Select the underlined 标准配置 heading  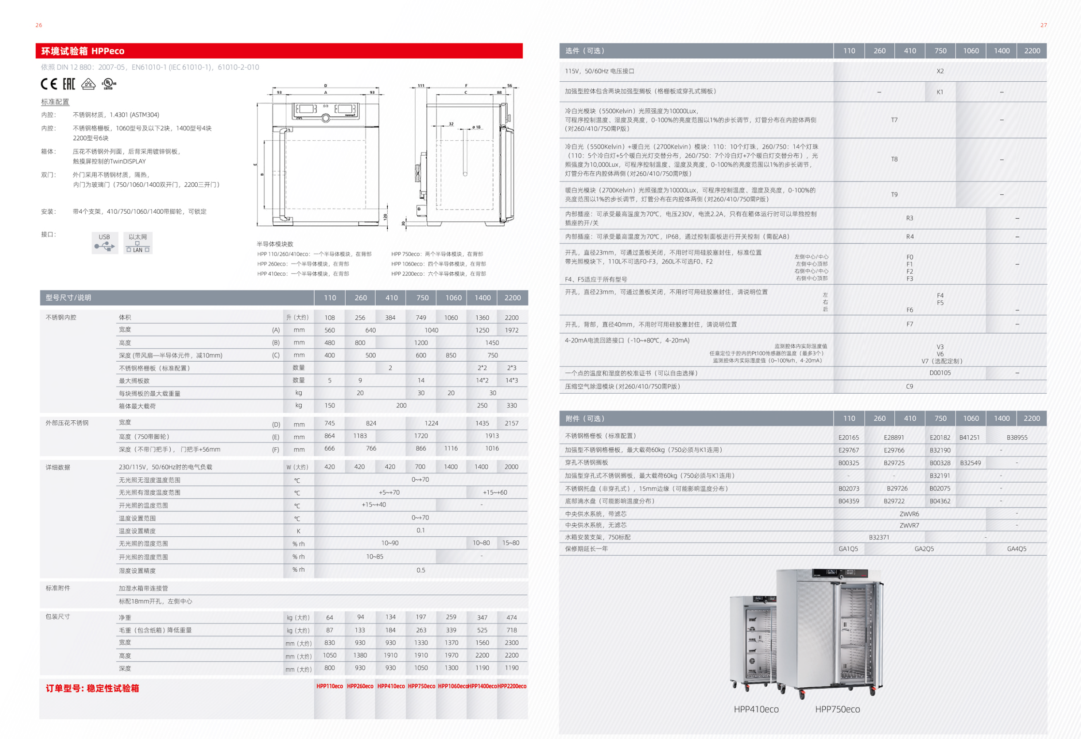[x=55, y=102]
